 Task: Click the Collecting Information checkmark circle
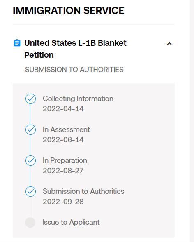[x=30, y=99]
